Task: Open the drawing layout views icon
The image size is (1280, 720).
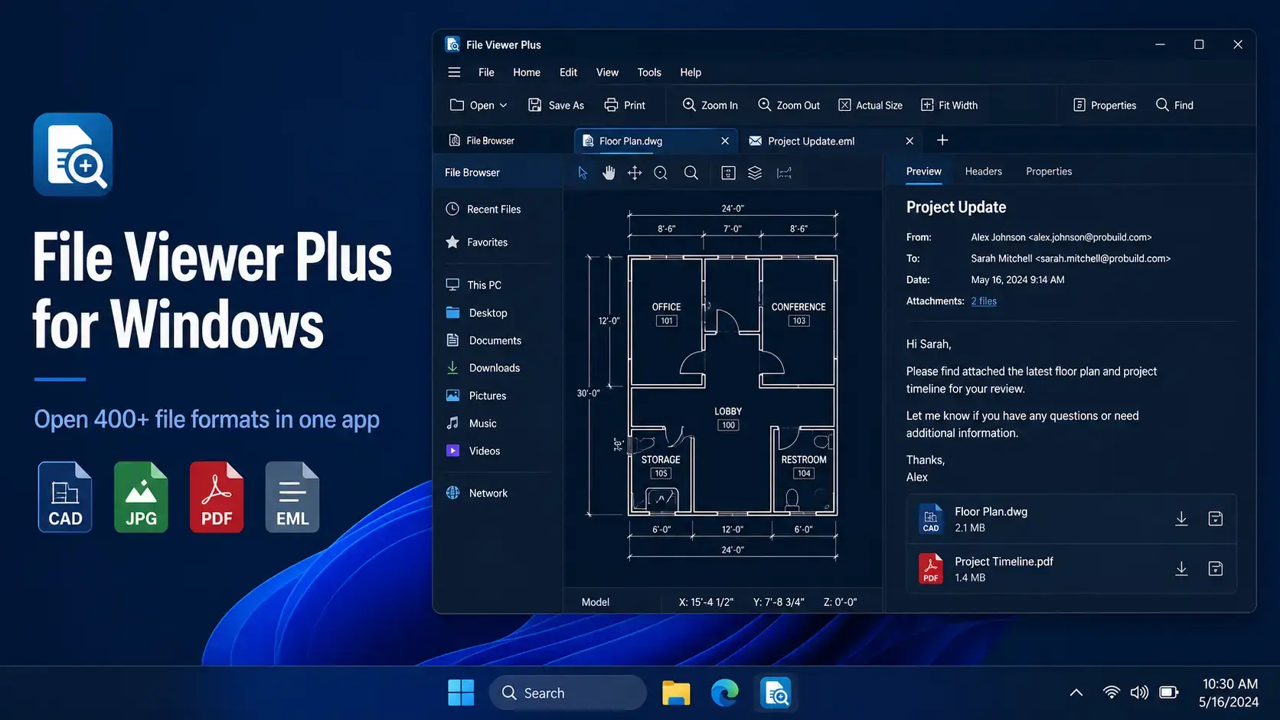Action: click(x=728, y=173)
